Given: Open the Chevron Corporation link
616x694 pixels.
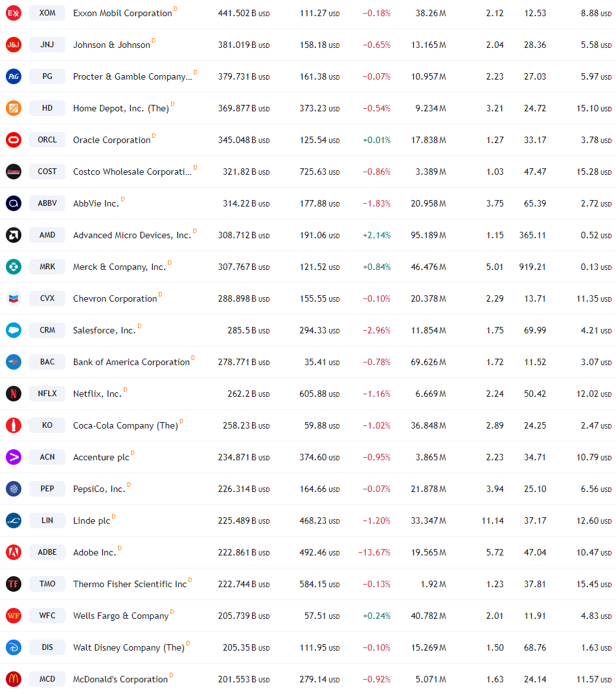Looking at the screenshot, I should coord(115,298).
